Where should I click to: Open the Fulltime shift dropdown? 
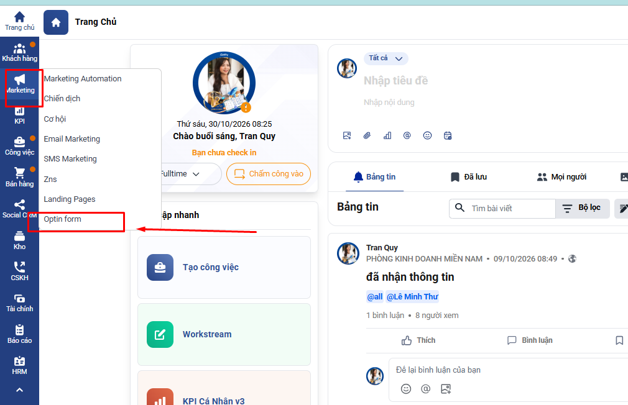[191, 174]
